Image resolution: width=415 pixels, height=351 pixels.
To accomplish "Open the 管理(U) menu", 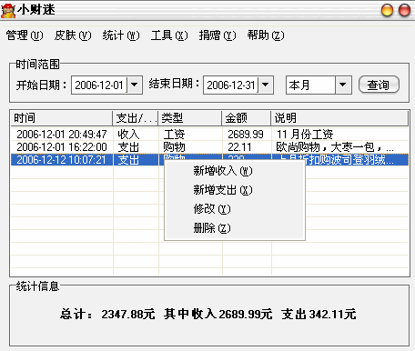I will pyautogui.click(x=25, y=35).
